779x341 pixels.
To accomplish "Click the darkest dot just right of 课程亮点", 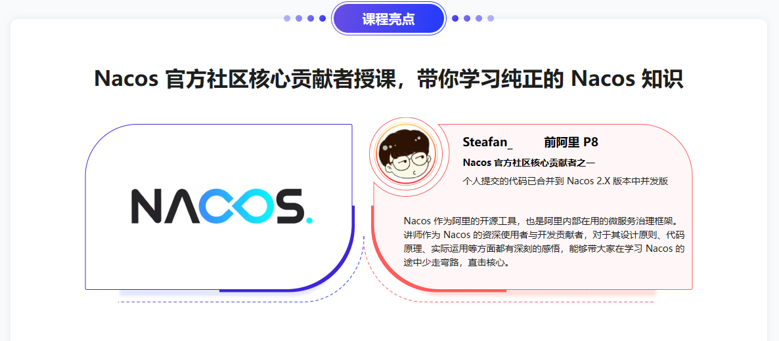I will pyautogui.click(x=455, y=18).
